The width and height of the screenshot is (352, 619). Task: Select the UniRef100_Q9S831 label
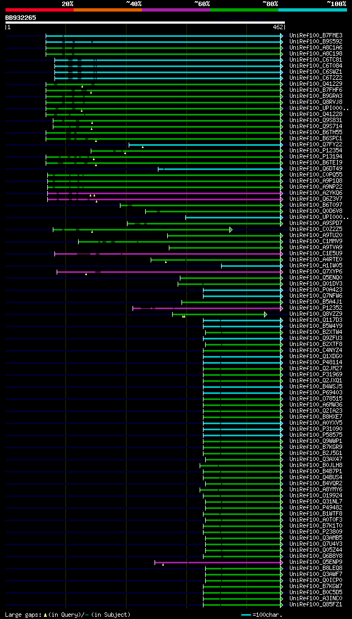tap(316, 120)
